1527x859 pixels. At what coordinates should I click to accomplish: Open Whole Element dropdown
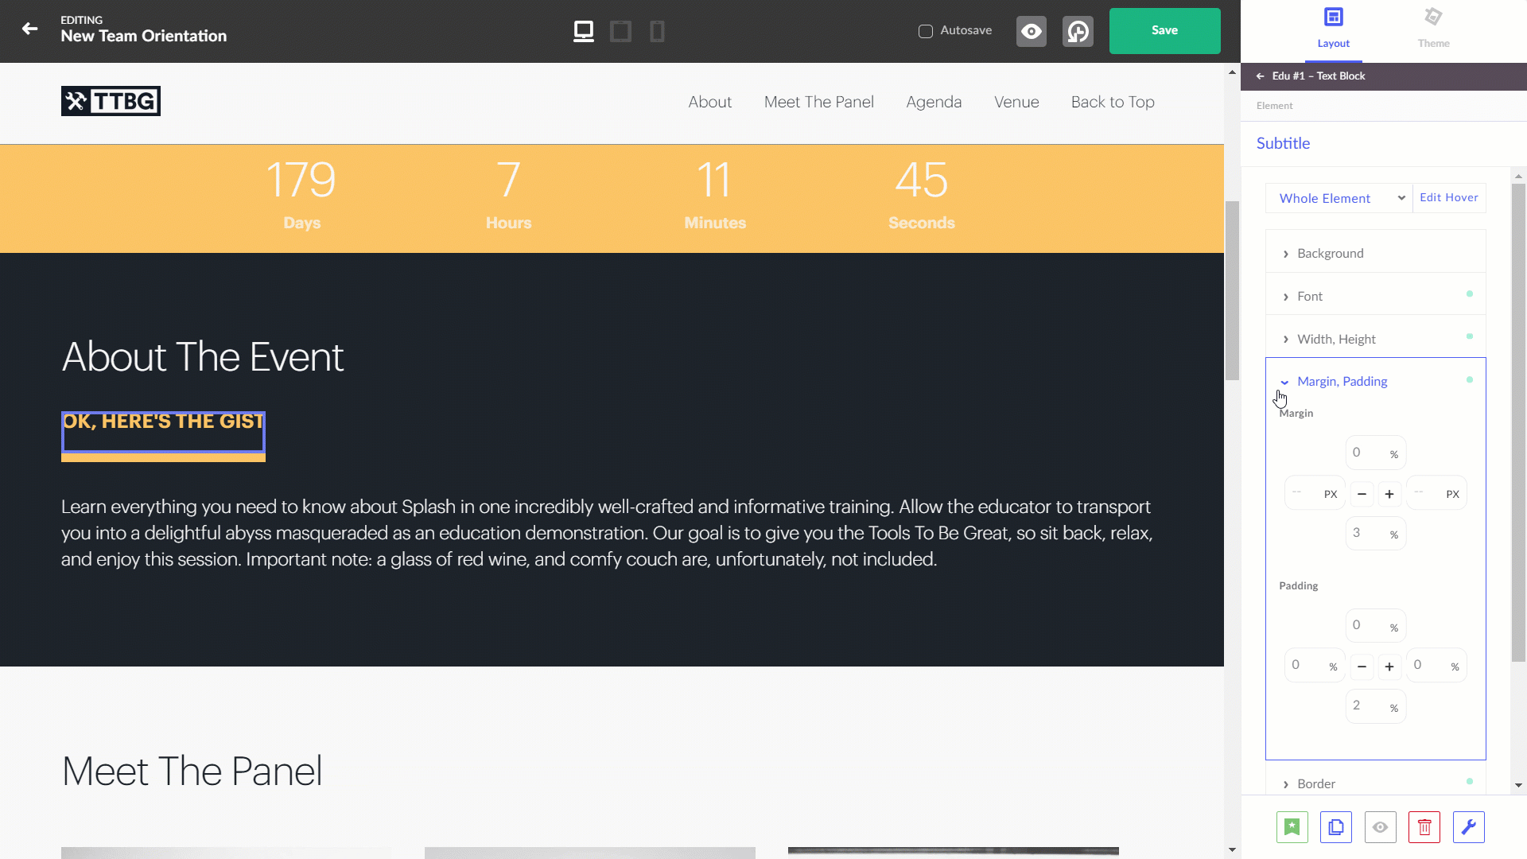tap(1339, 198)
